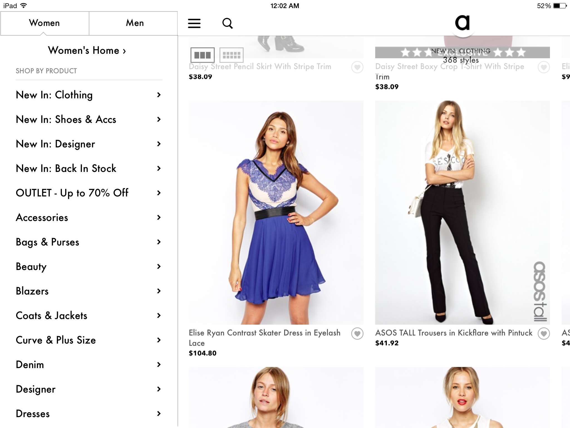This screenshot has height=428, width=570.
Task: Tap the 12:02 AM clock
Action: (285, 6)
